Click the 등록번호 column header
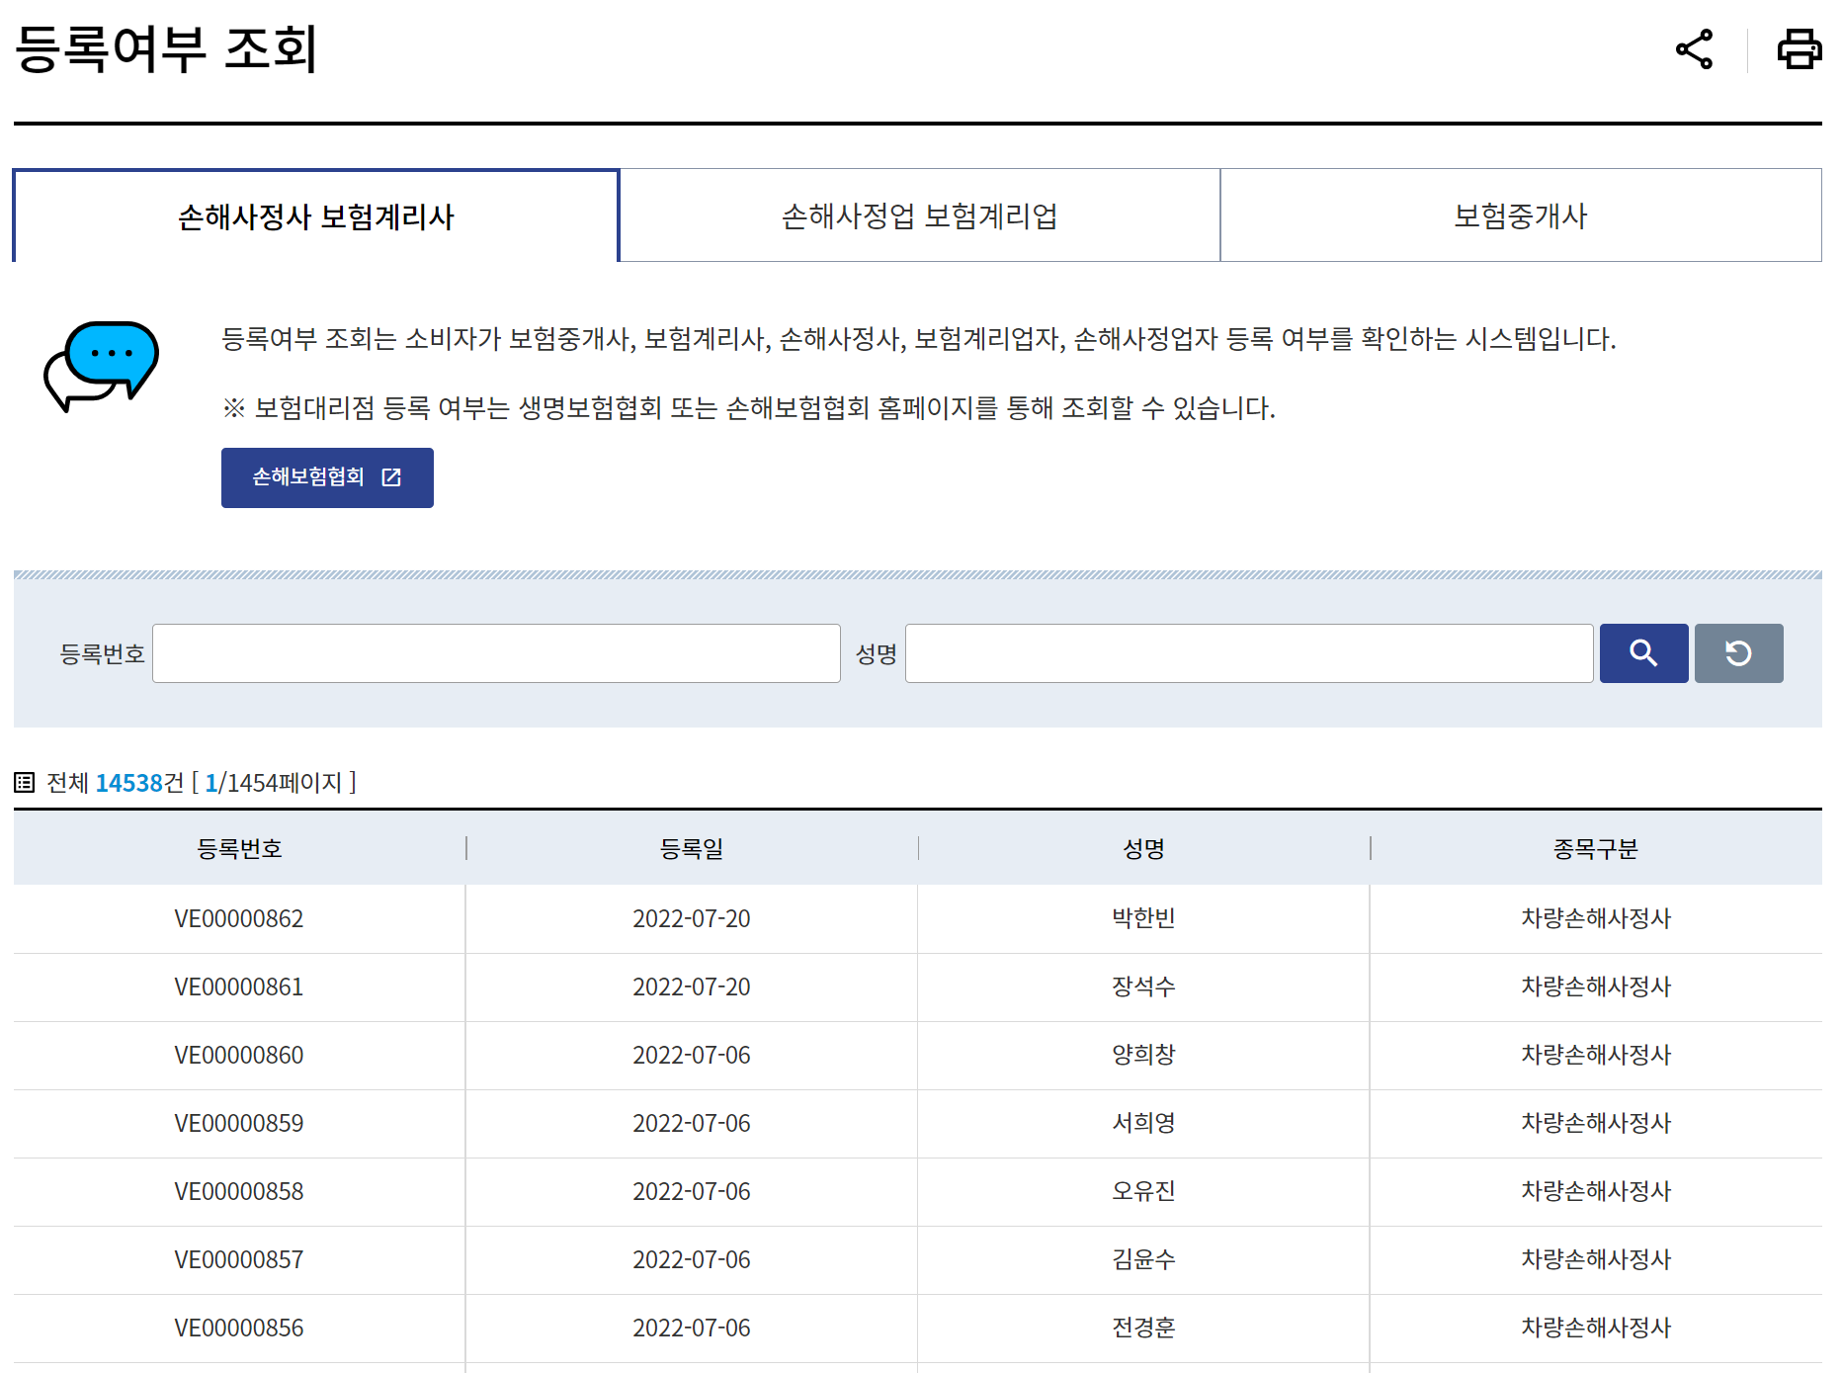The image size is (1842, 1373). pyautogui.click(x=239, y=848)
